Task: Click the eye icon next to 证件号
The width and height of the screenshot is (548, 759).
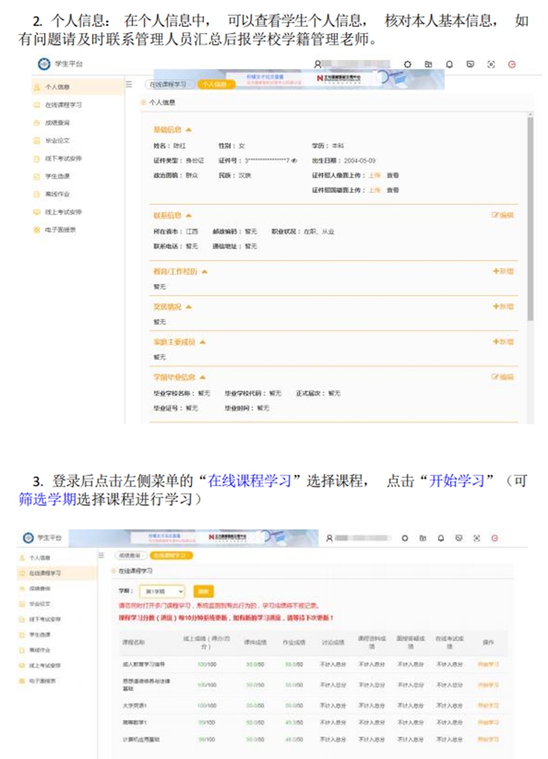Action: (295, 161)
